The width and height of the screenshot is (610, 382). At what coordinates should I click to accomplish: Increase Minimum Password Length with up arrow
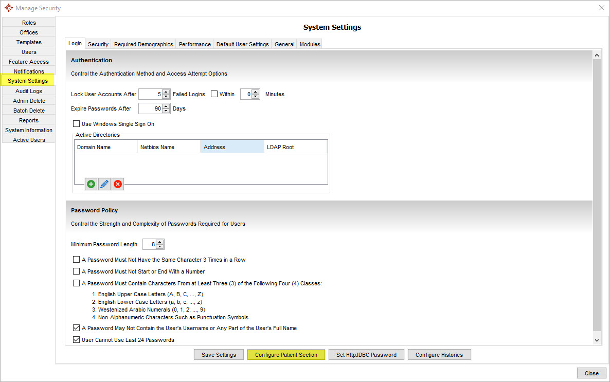tap(160, 242)
